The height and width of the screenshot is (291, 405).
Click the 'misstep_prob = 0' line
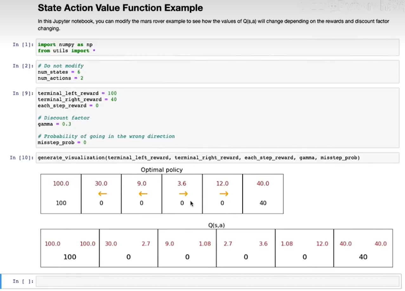(x=62, y=143)
